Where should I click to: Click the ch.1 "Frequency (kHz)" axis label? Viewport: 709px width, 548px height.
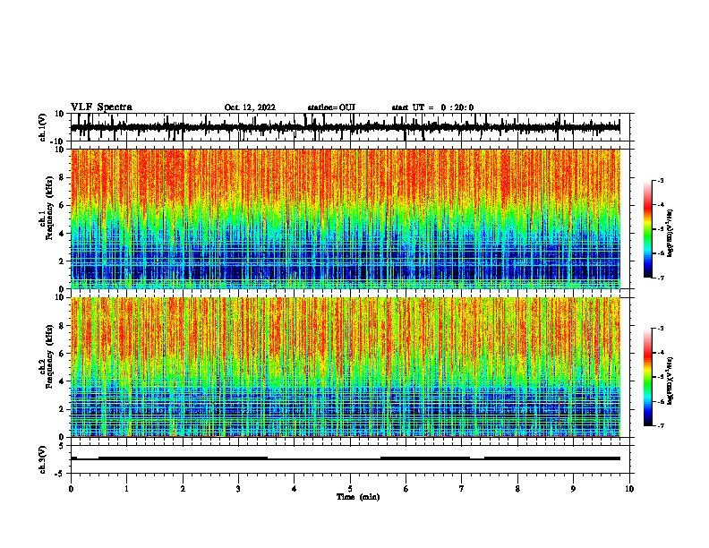pos(49,208)
